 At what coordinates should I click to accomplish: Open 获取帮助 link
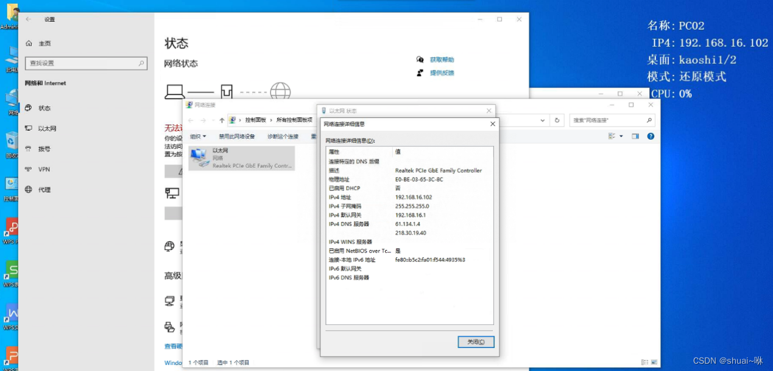tap(442, 60)
